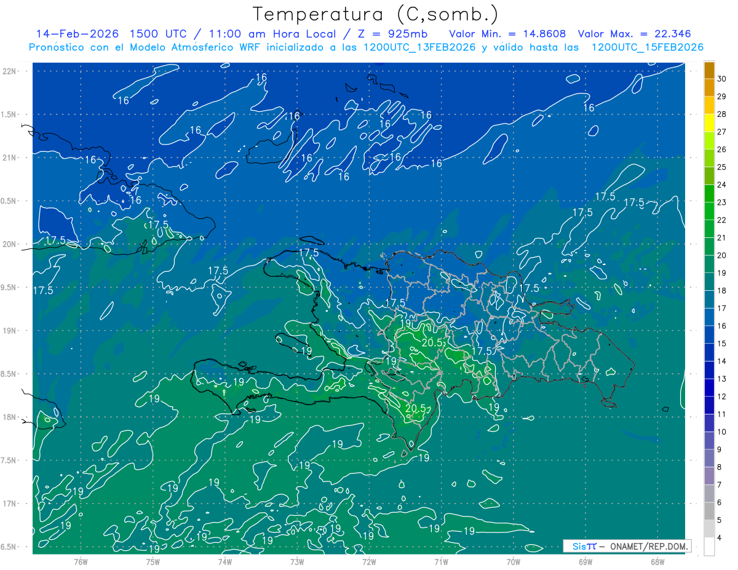Click the color bar value "15"

pos(723,343)
